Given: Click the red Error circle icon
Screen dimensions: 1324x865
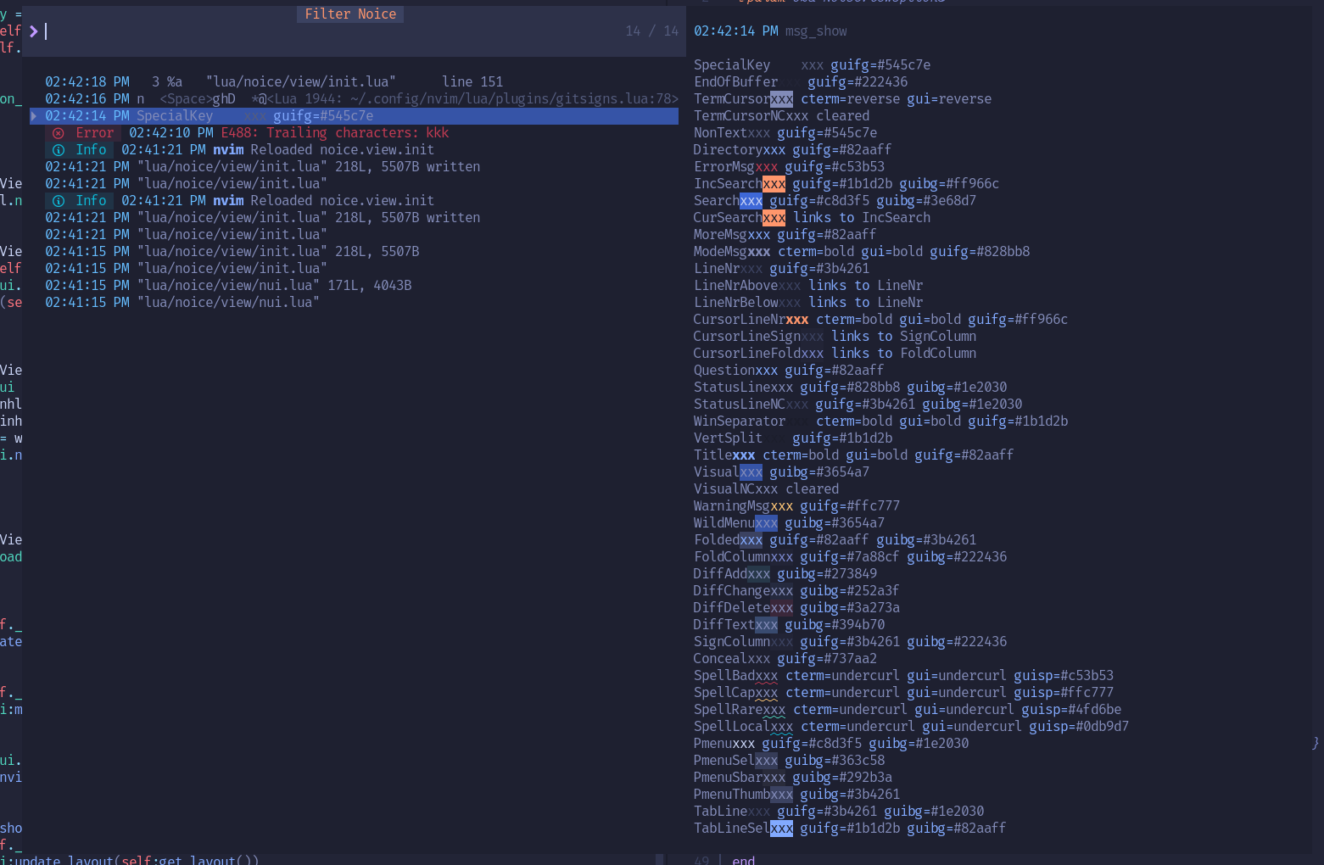Looking at the screenshot, I should tap(58, 133).
